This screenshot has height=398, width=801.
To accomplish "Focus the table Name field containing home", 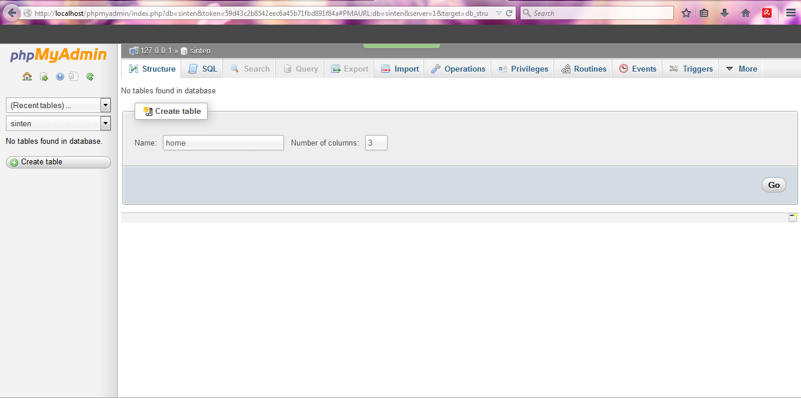I will 223,143.
